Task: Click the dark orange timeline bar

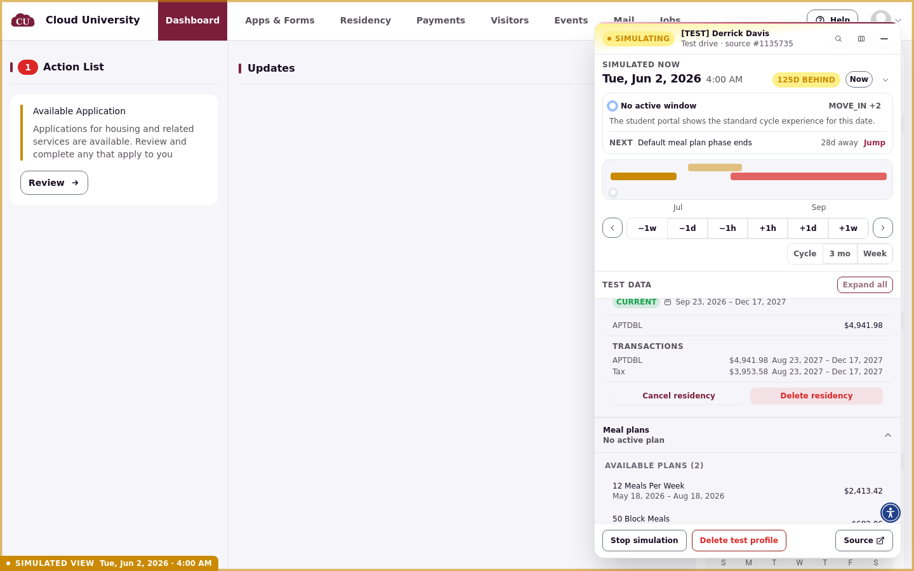Action: coord(644,176)
